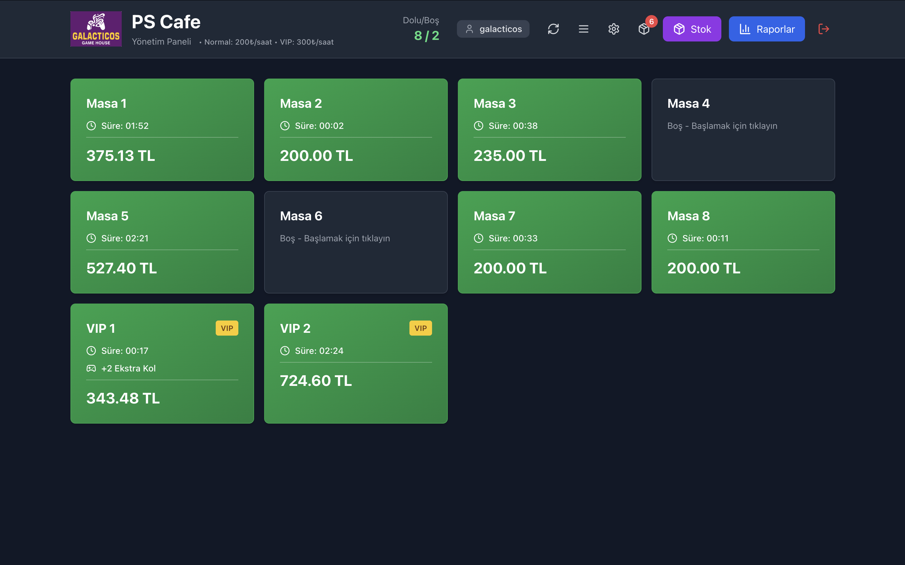Open the settings gear icon
Screen dimensions: 905x565
click(x=614, y=29)
